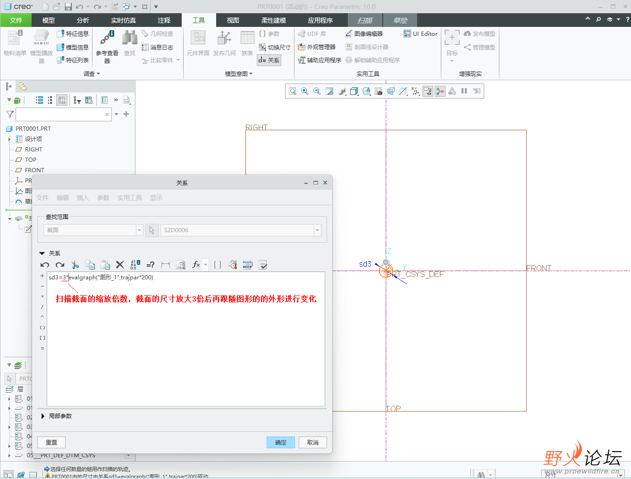
Task: Click the sort relations icon
Action: coord(248,265)
